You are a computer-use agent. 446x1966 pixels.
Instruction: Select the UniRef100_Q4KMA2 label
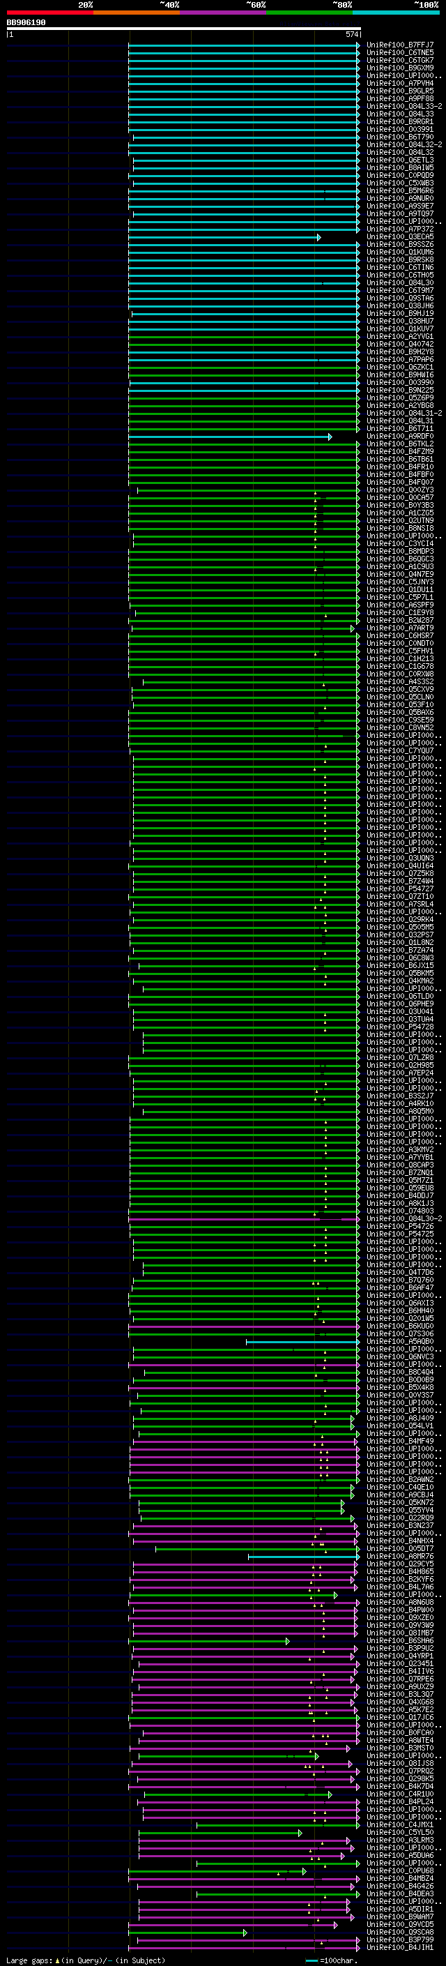point(400,981)
